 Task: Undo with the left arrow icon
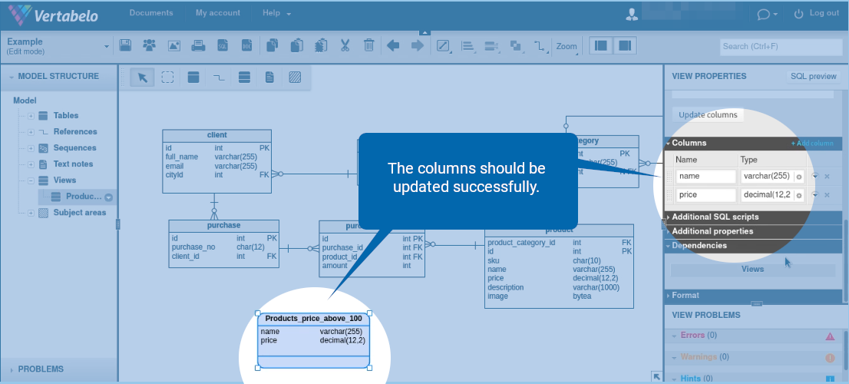pos(393,45)
